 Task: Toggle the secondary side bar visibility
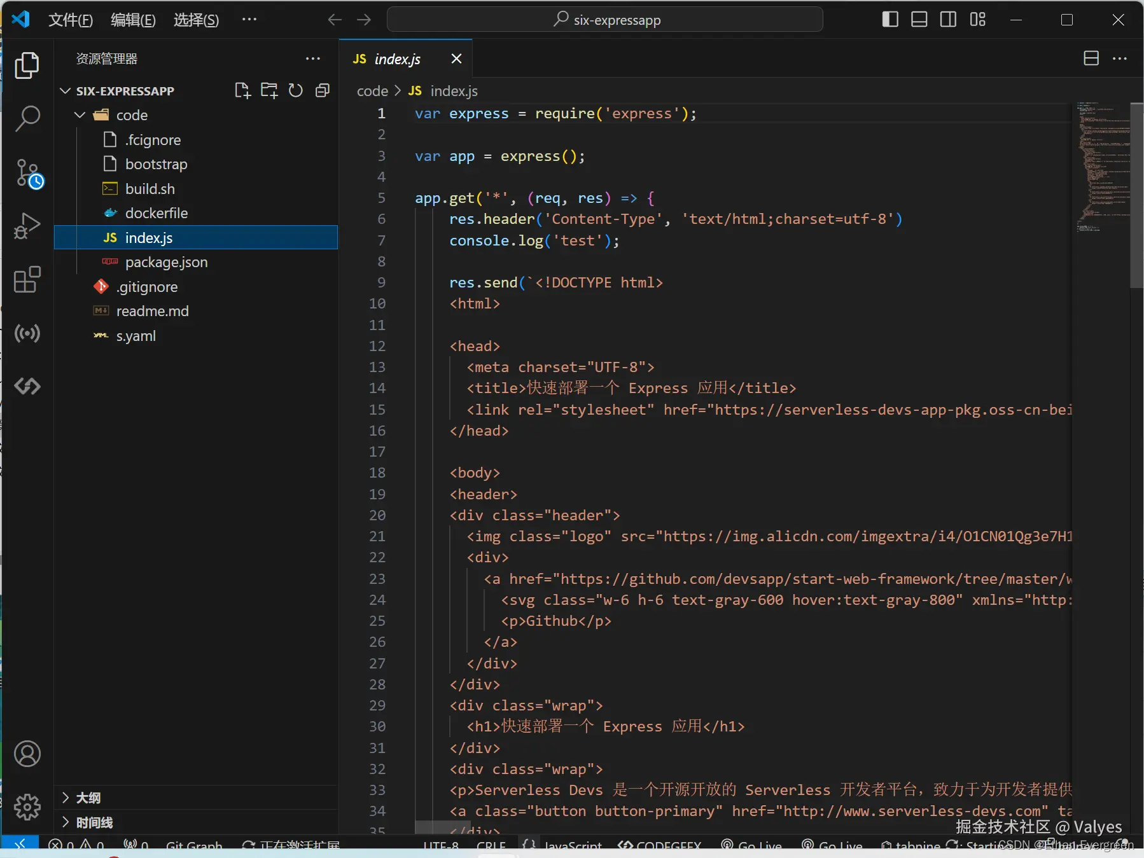[948, 20]
